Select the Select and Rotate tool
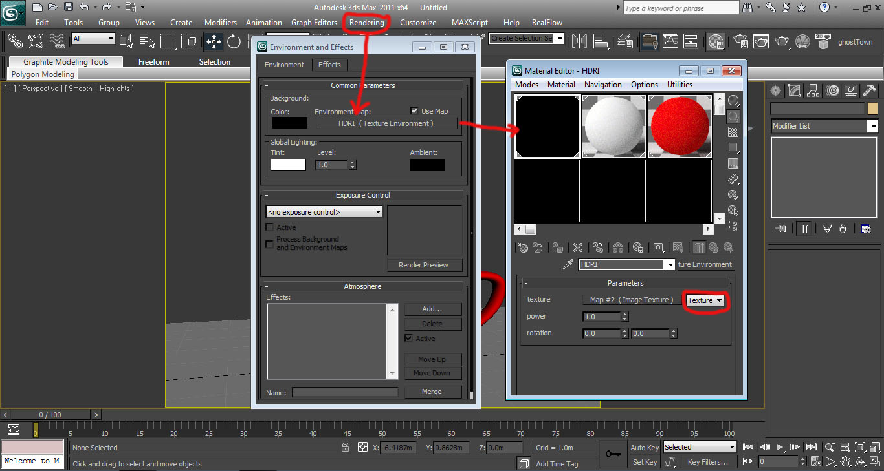Image resolution: width=884 pixels, height=471 pixels. 234,42
